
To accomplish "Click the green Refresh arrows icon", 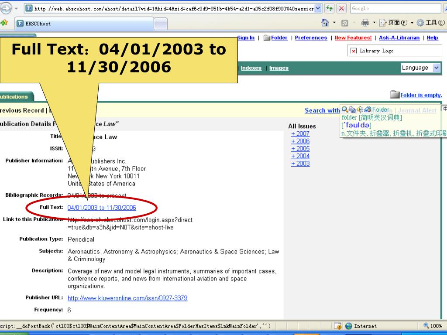I will click(x=329, y=8).
